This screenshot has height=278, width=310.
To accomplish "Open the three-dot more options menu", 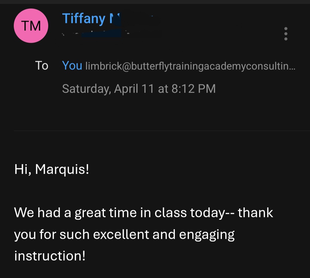I will pos(286,34).
